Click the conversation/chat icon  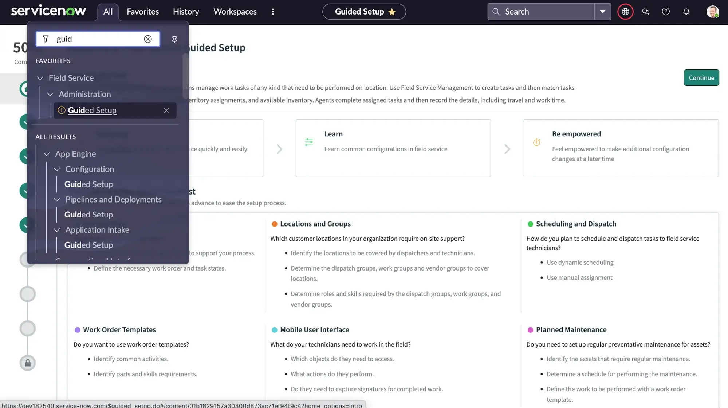pos(645,12)
